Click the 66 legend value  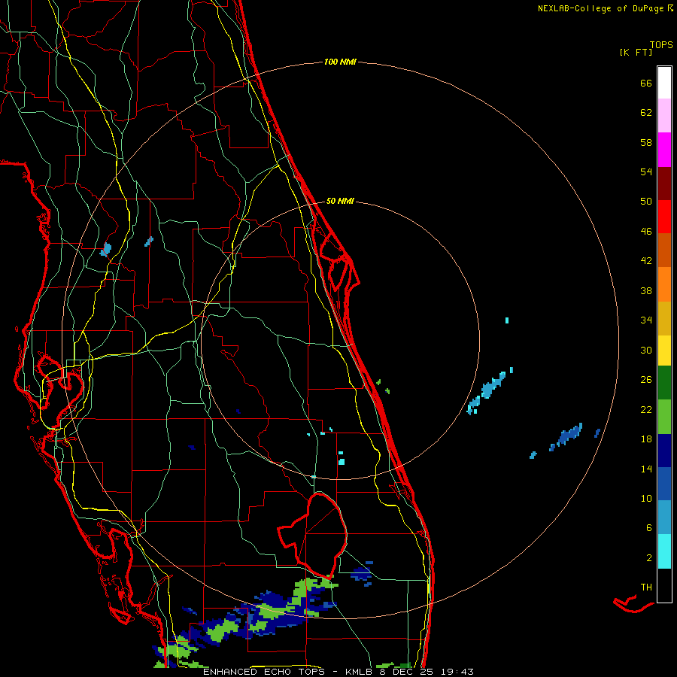click(646, 83)
